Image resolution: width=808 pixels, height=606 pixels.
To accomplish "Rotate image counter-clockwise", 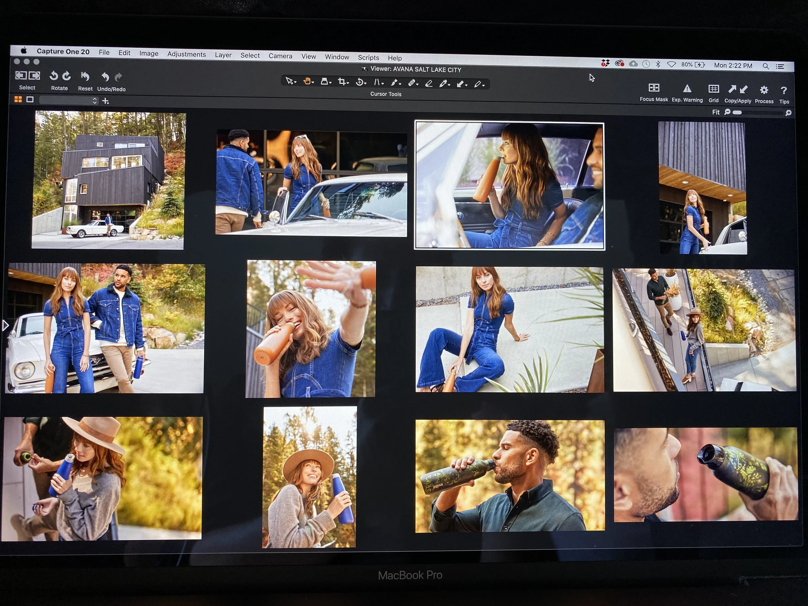I will point(54,76).
